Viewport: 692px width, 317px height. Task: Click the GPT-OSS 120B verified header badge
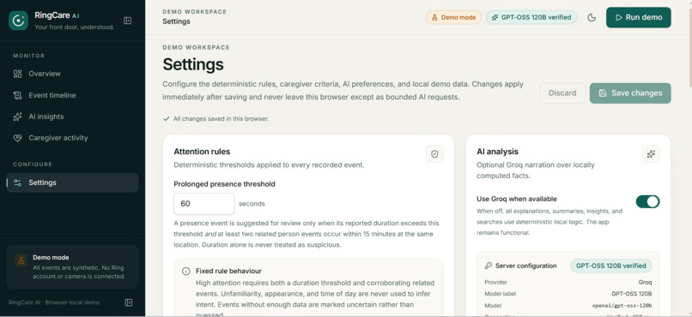[x=531, y=18]
